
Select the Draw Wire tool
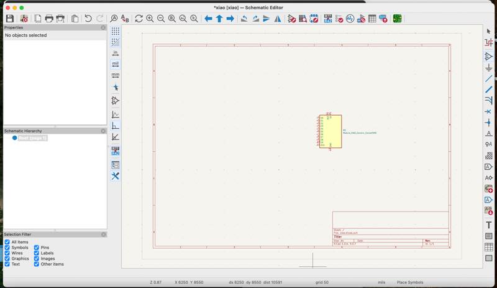tap(489, 78)
